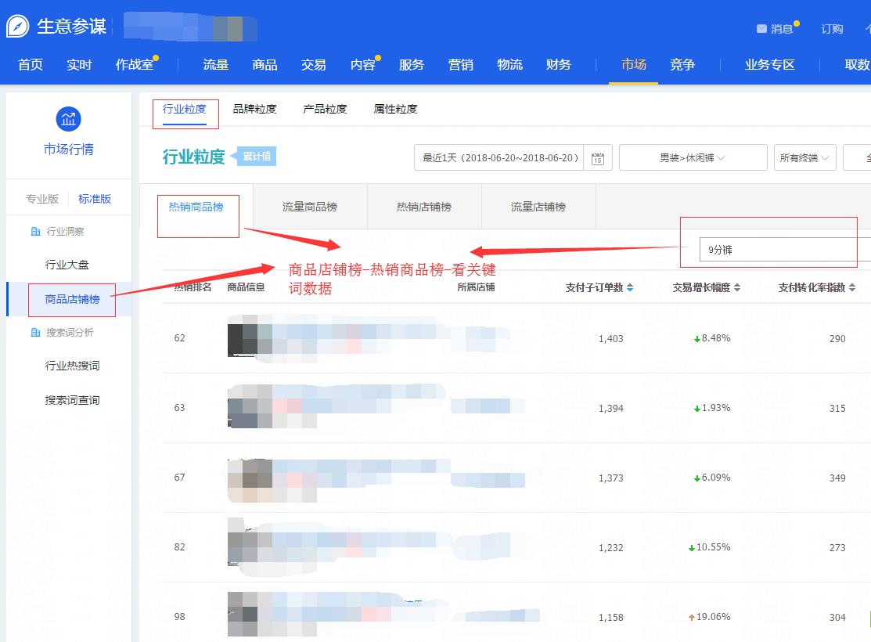Click the 1,403 order count cell
This screenshot has width=871, height=642.
(611, 338)
